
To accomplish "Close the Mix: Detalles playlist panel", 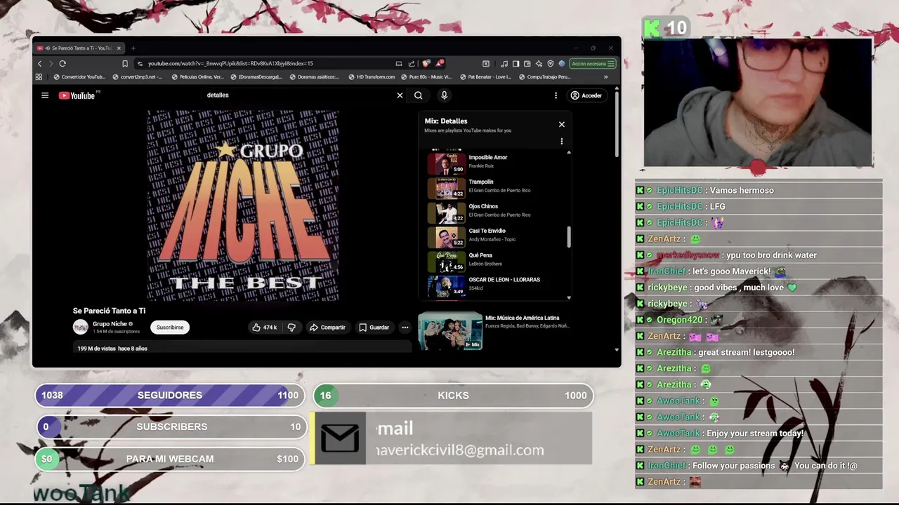I will point(561,124).
